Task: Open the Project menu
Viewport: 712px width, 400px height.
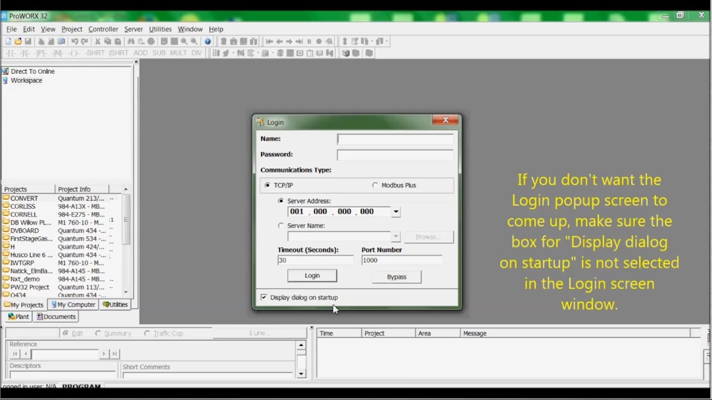Action: click(x=72, y=29)
